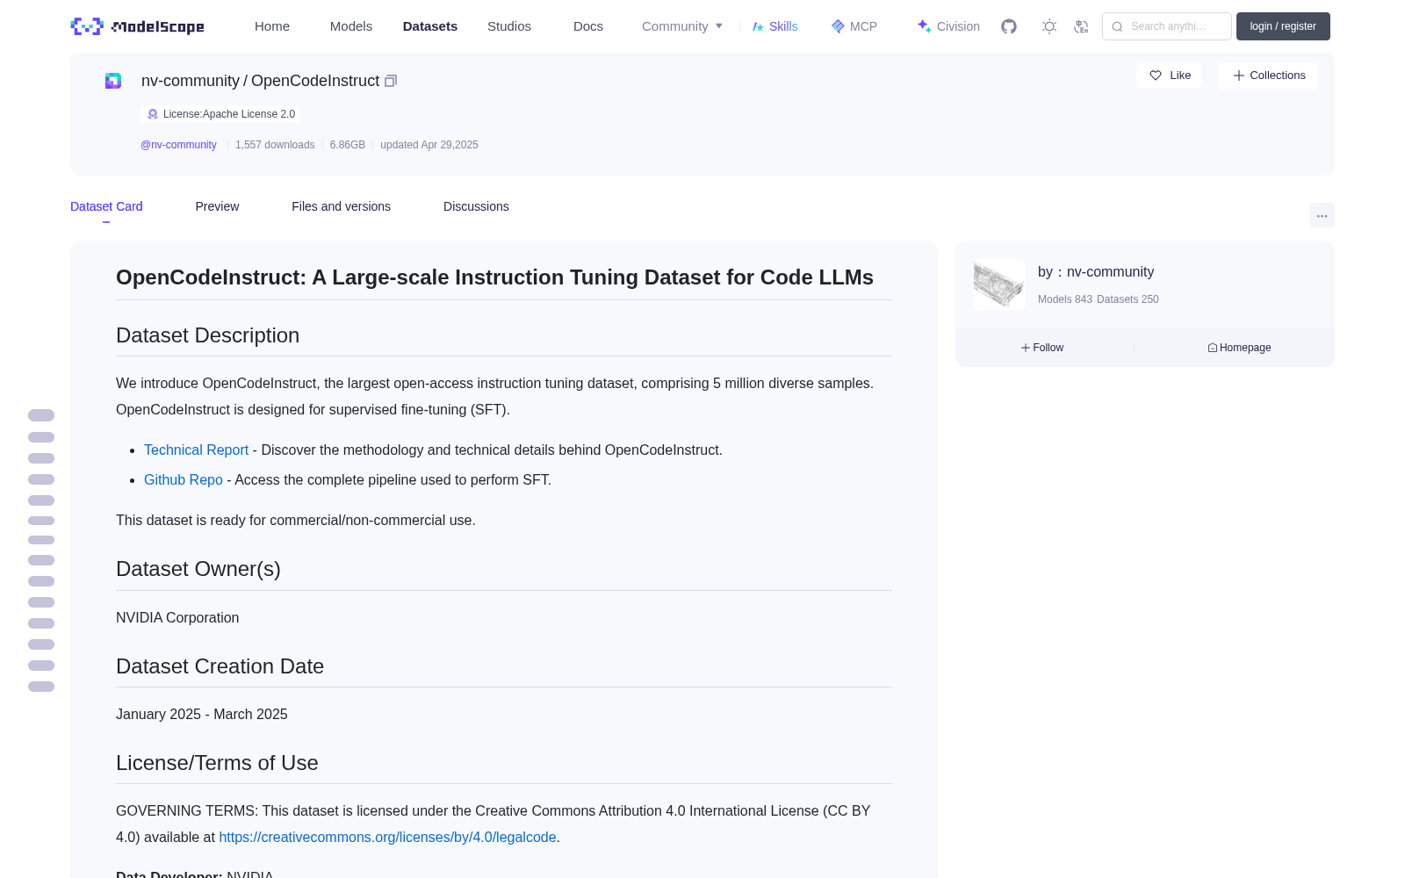Click the dataset avatar icon beside nv-community

pos(113,81)
